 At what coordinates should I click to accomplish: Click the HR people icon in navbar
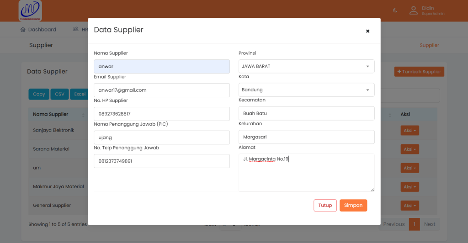(75, 29)
